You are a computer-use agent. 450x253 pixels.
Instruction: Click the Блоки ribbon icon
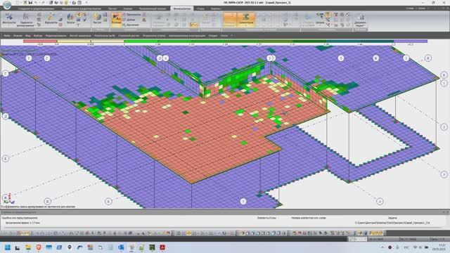70,18
